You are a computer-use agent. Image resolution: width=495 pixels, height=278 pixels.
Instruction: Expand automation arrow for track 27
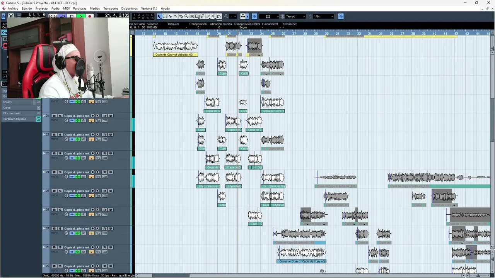click(44, 229)
